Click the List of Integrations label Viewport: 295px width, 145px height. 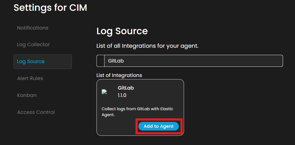pos(119,75)
